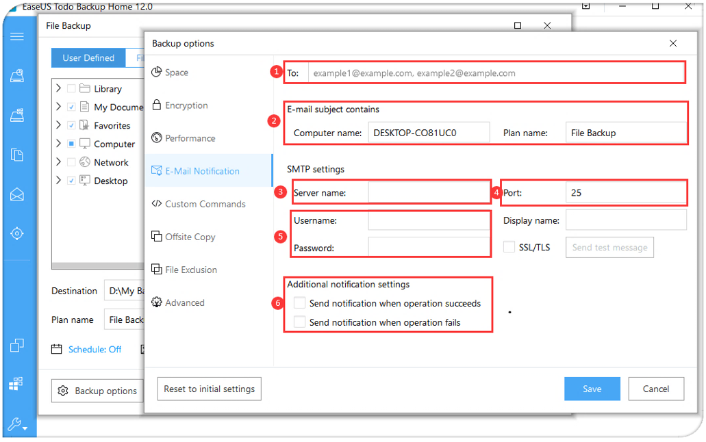Expand the Favorites tree node
The height and width of the screenshot is (442, 706).
pyautogui.click(x=58, y=125)
